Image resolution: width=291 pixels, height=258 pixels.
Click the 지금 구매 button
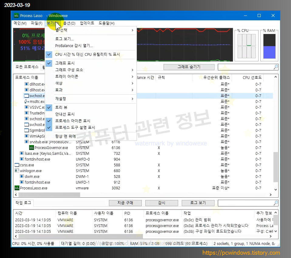pos(125,203)
